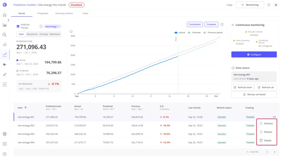This screenshot has height=159, width=283.
Task: Select the Average aggregation option
Action: click(x=44, y=34)
